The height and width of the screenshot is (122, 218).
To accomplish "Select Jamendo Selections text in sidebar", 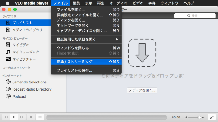I will click(x=29, y=82).
